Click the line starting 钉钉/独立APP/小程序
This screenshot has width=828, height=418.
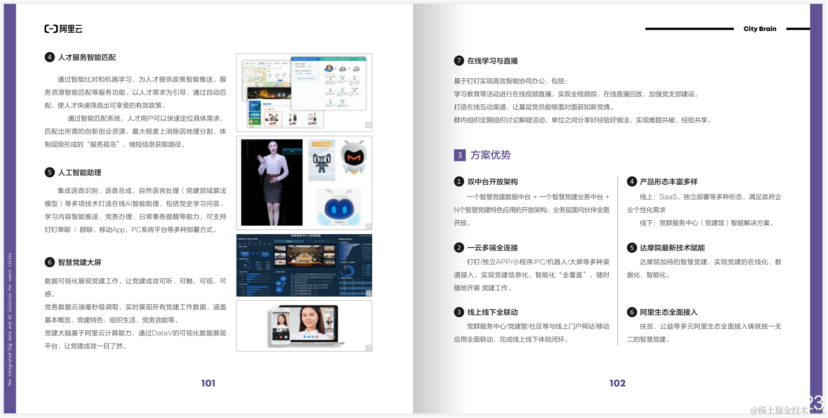538,262
